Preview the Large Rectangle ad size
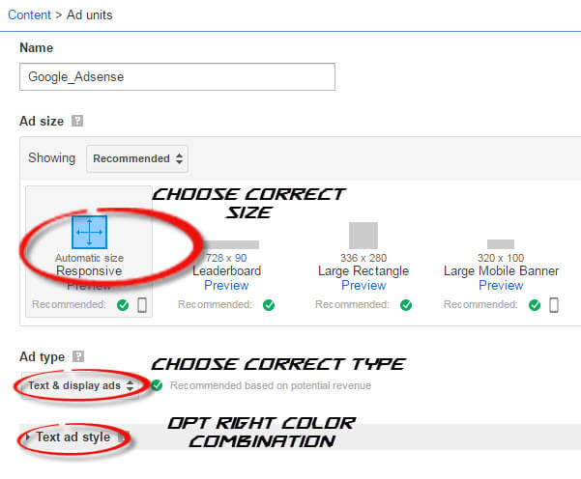Image resolution: width=581 pixels, height=479 pixels. (x=363, y=286)
